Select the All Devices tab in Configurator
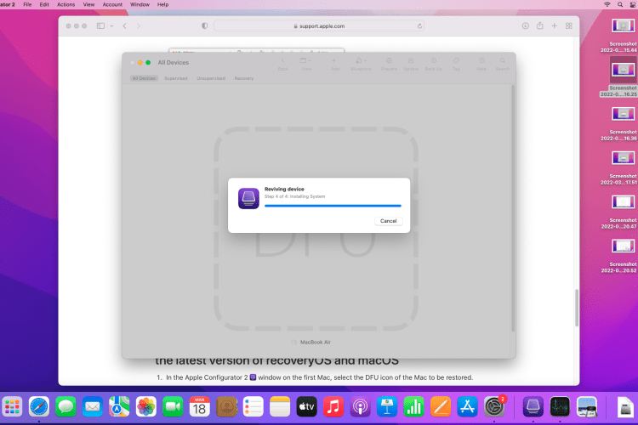This screenshot has height=425, width=638. [x=144, y=78]
